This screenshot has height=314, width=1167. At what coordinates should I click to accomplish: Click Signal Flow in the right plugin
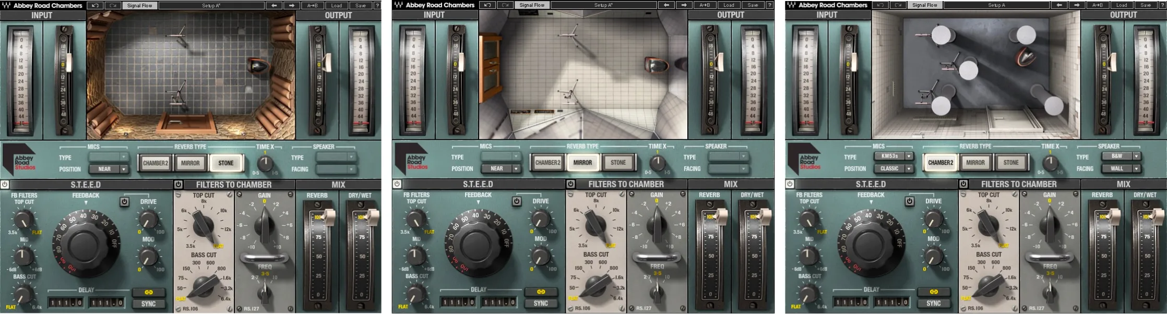tap(925, 5)
